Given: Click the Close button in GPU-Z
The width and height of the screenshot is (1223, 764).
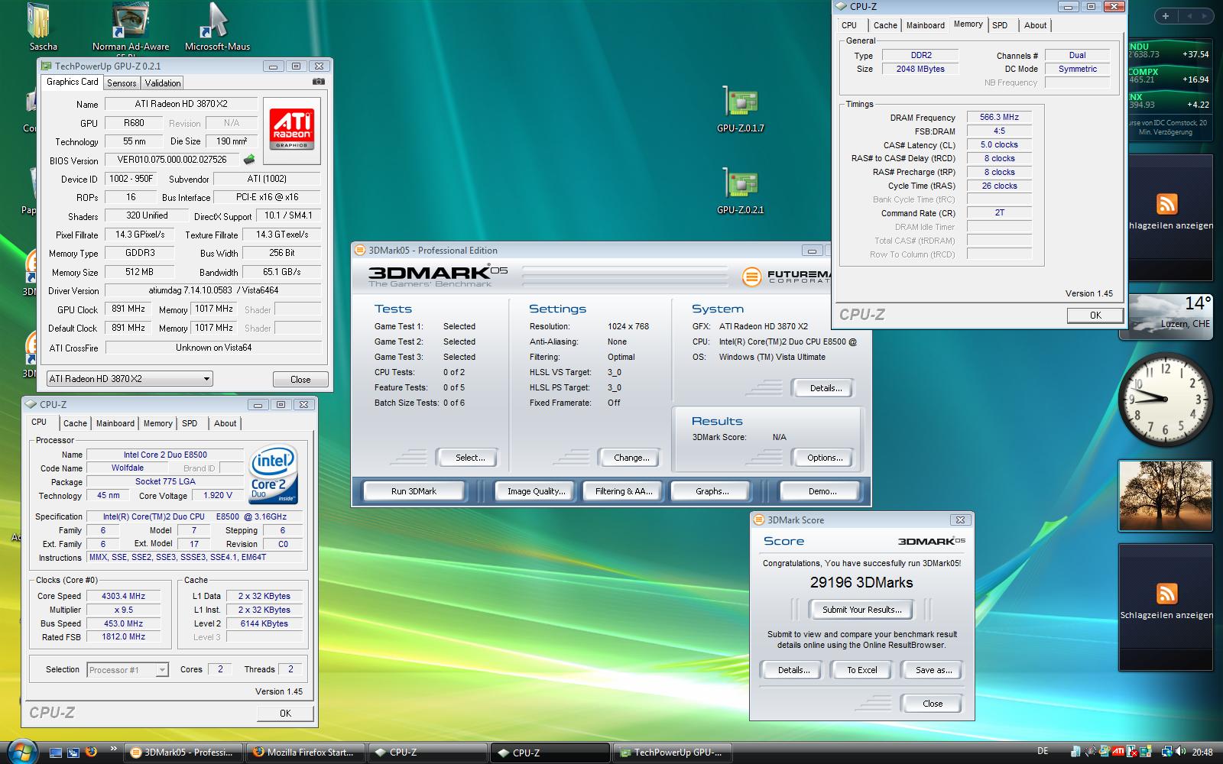Looking at the screenshot, I should pyautogui.click(x=300, y=379).
